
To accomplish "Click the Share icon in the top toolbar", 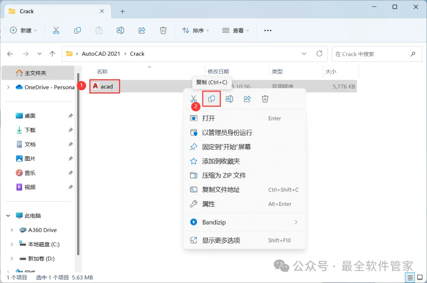I will click(142, 30).
